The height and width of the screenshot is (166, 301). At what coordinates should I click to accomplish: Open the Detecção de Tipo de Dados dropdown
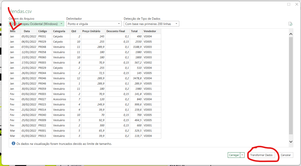point(151,24)
